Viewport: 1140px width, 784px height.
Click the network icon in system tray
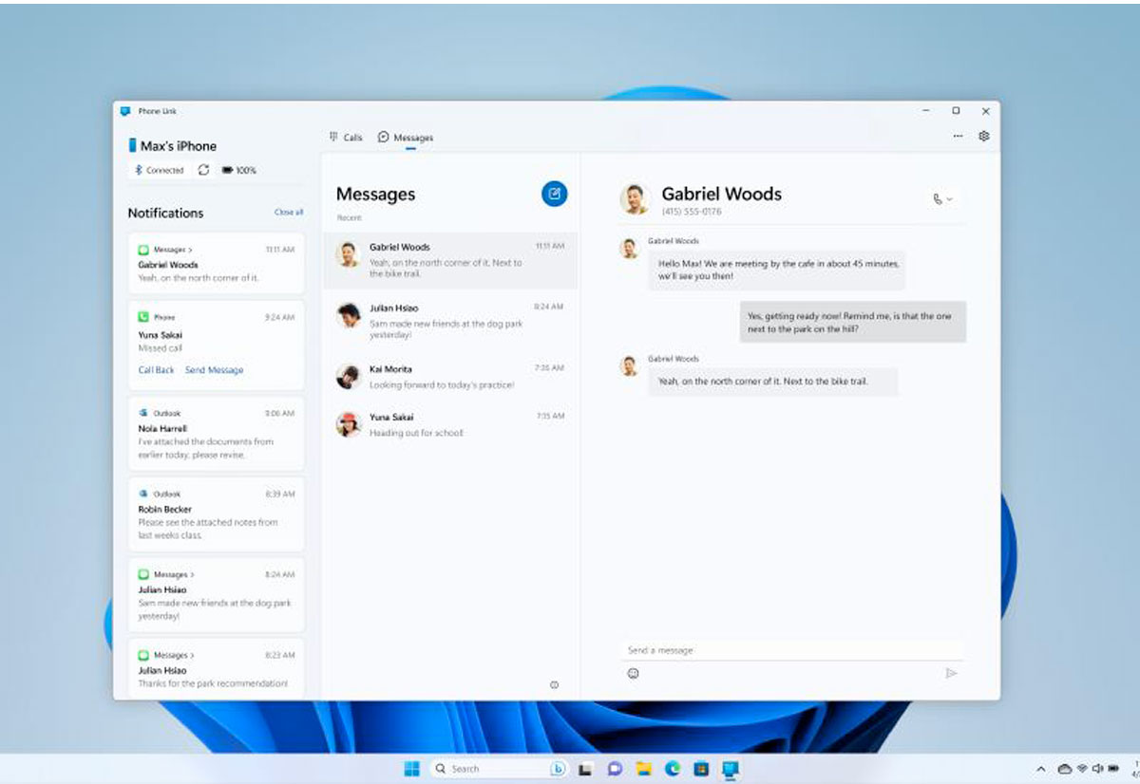1081,769
